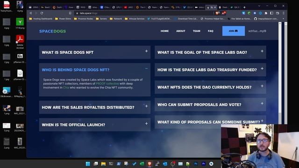Open the browser hamburger menu
299x168 pixels.
tap(284, 13)
